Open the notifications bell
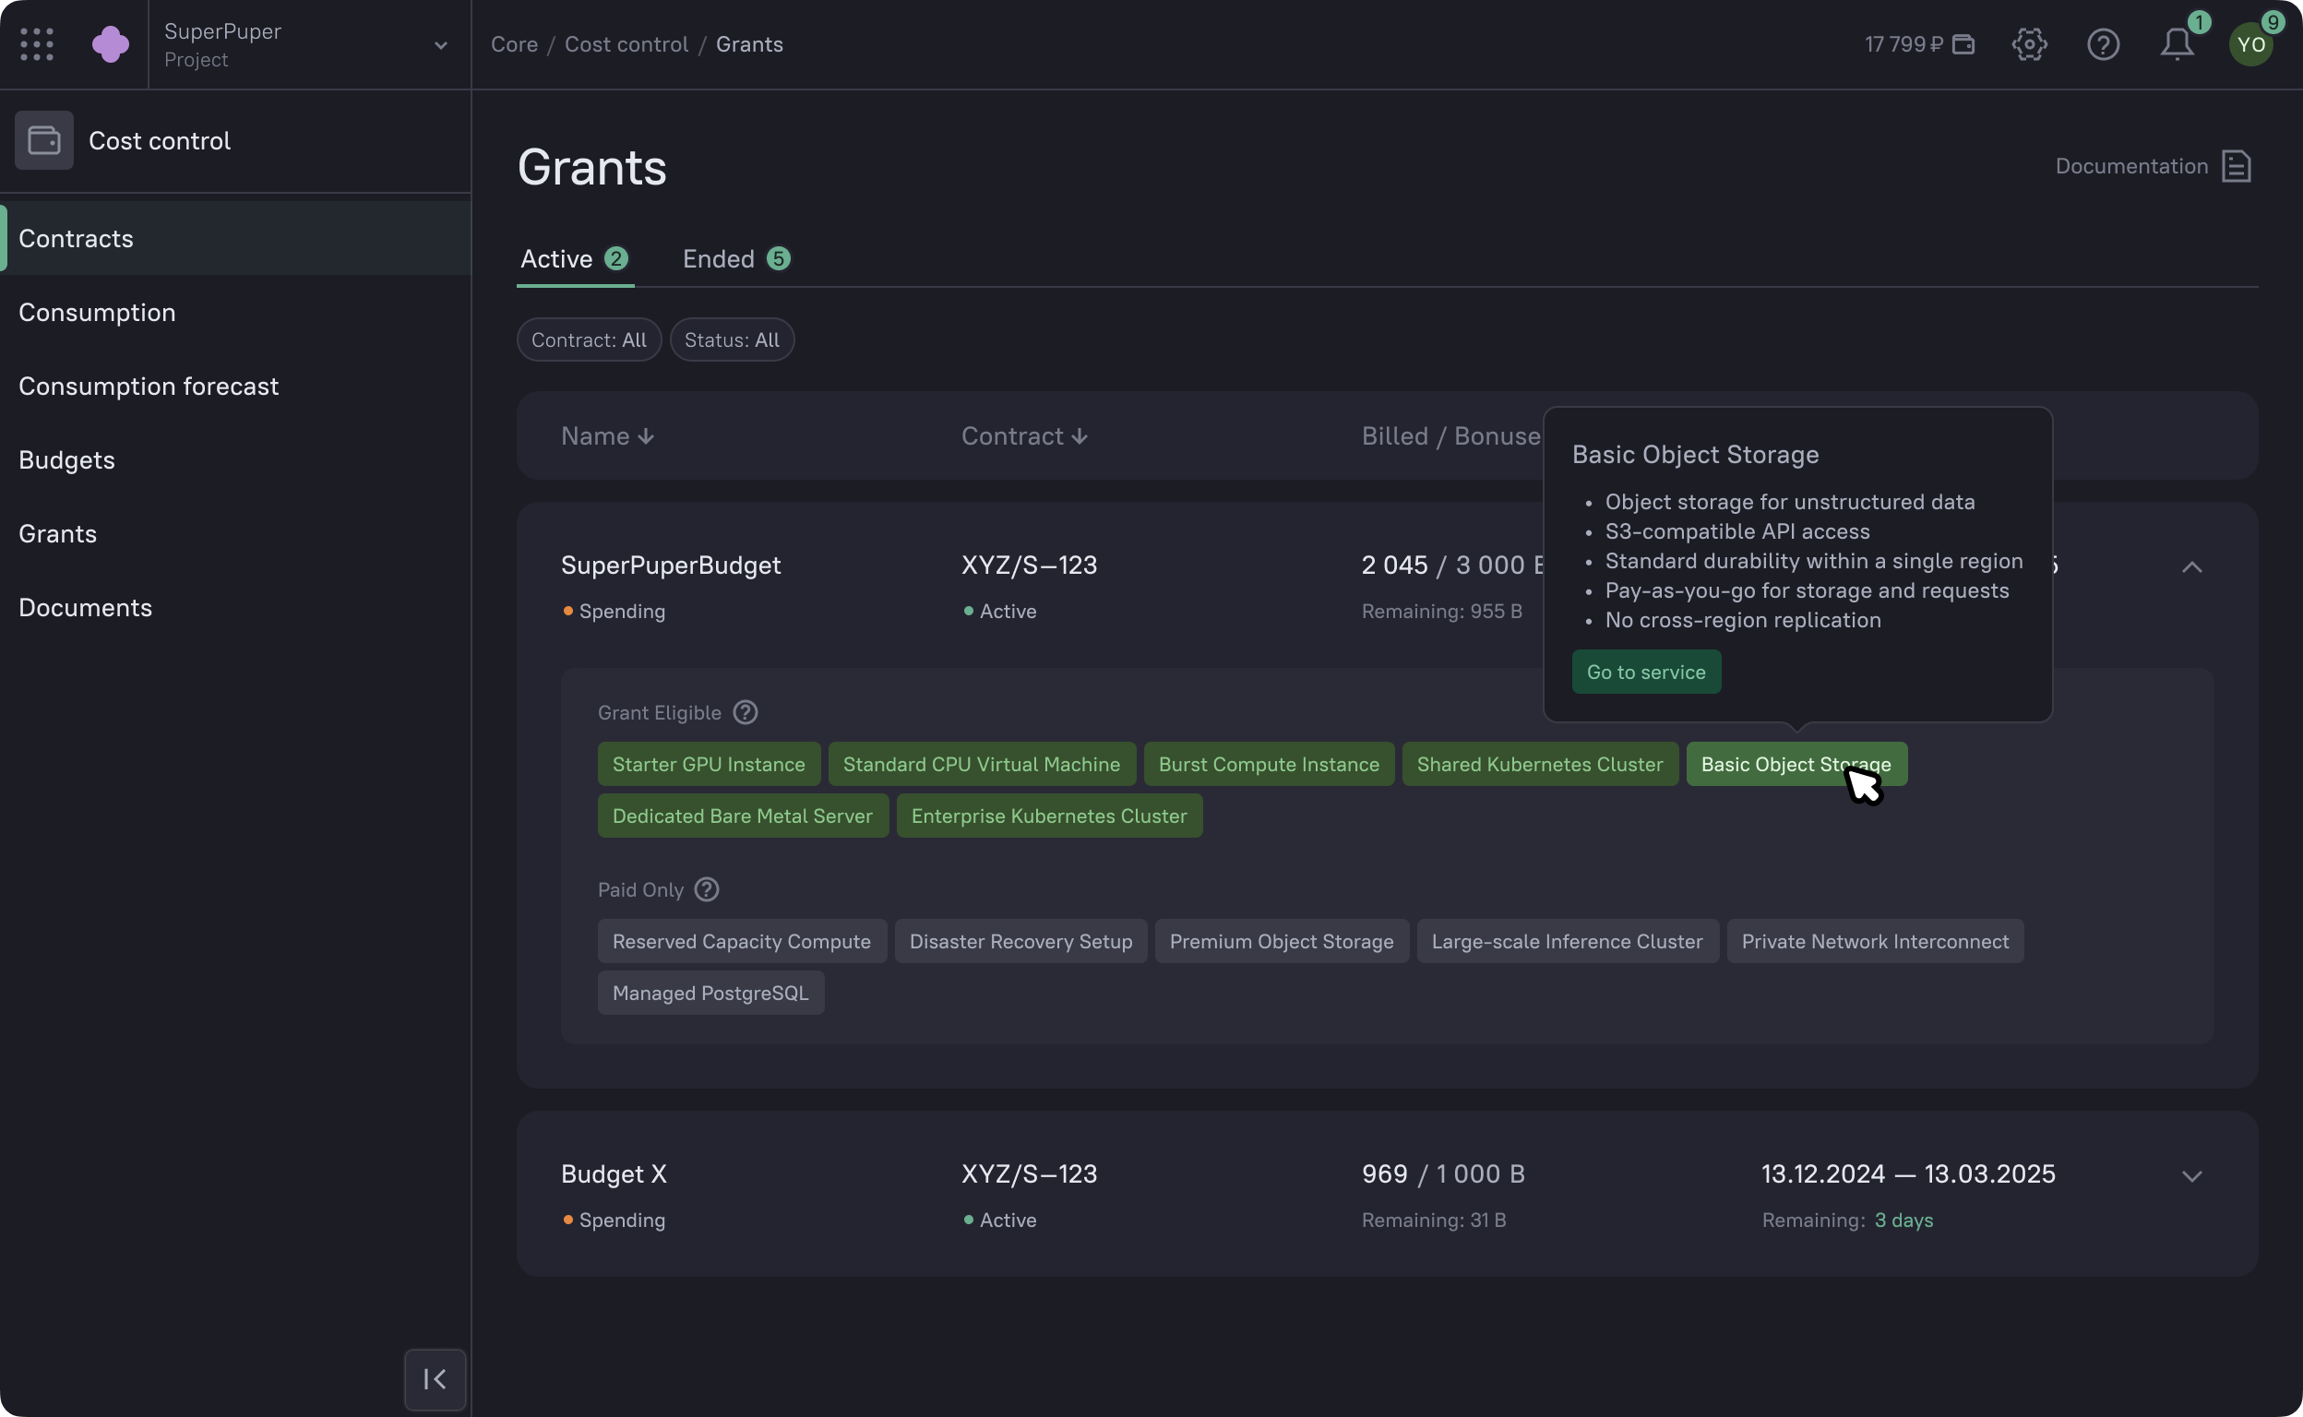Viewport: 2303px width, 1417px height. pyautogui.click(x=2177, y=44)
